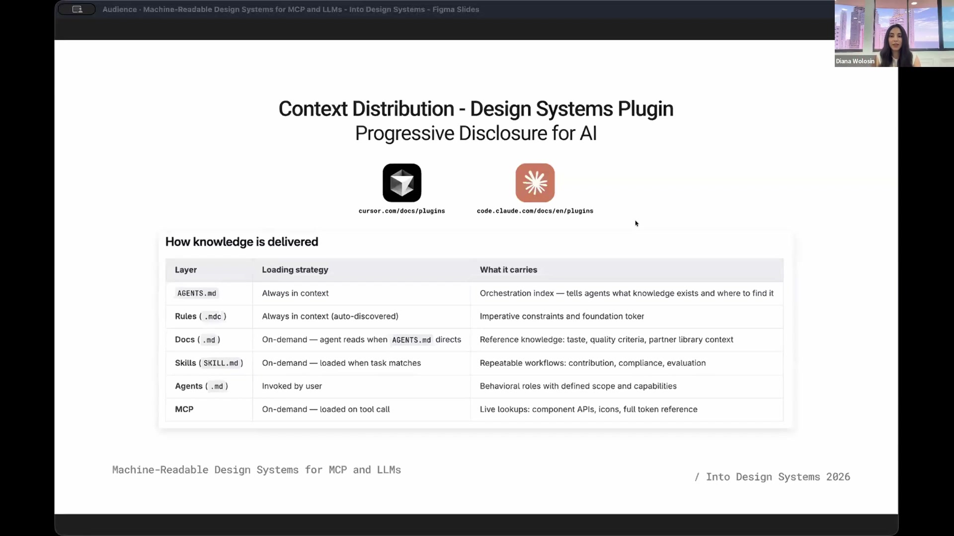Image resolution: width=954 pixels, height=536 pixels.
Task: Click the Loading strategy column header
Action: tap(294, 269)
